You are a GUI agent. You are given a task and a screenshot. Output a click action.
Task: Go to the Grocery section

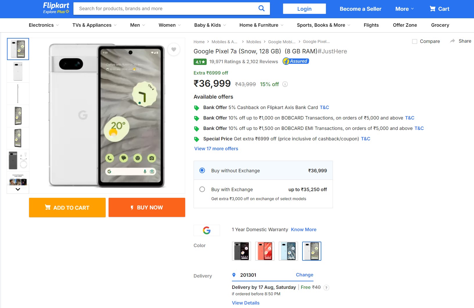point(440,25)
